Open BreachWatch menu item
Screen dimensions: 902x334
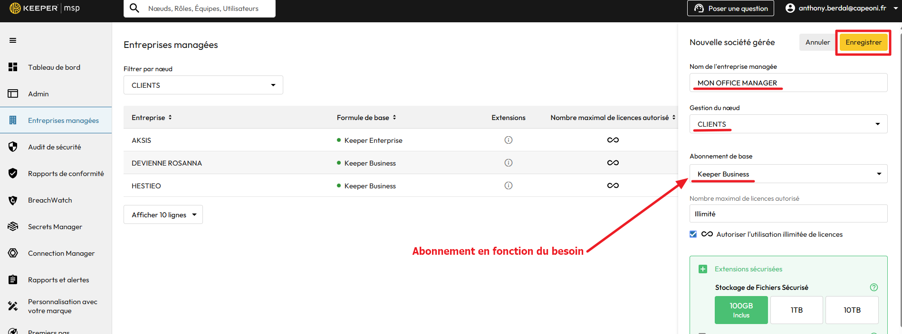pos(56,200)
